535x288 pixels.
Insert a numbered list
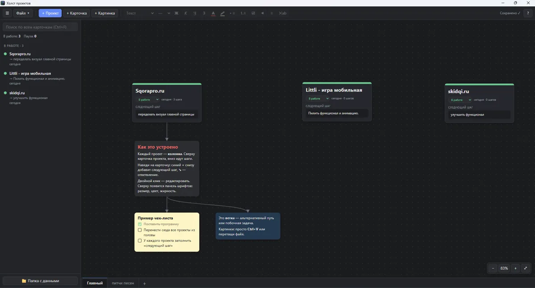(243, 13)
